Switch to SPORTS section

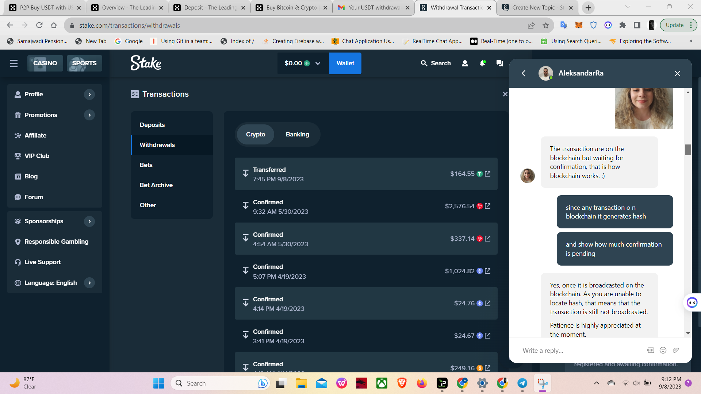click(84, 63)
